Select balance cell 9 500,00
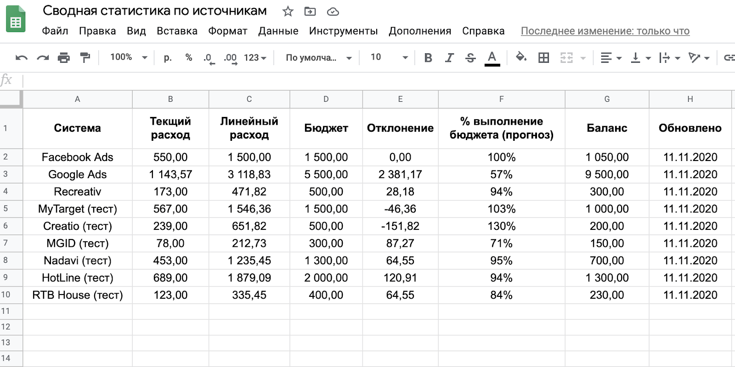735x367 pixels. coord(607,174)
